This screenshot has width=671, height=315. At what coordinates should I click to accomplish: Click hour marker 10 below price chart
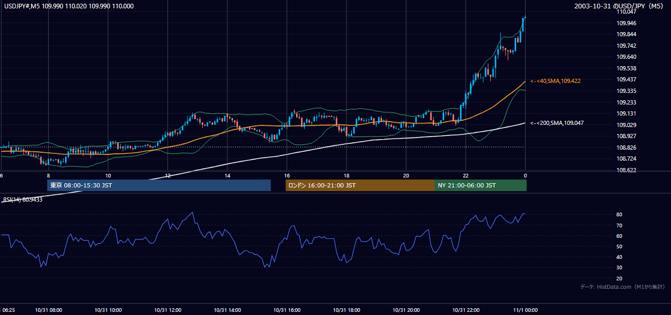click(108, 175)
